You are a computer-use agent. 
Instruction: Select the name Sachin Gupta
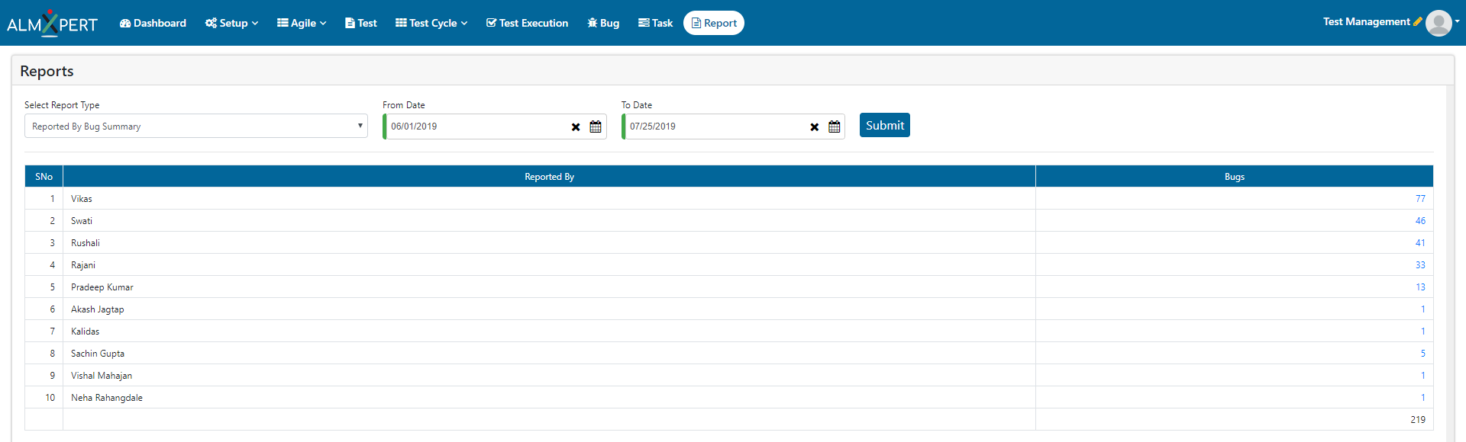(x=98, y=354)
